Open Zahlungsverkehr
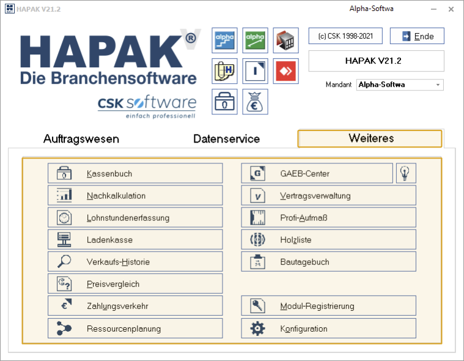 (135, 306)
